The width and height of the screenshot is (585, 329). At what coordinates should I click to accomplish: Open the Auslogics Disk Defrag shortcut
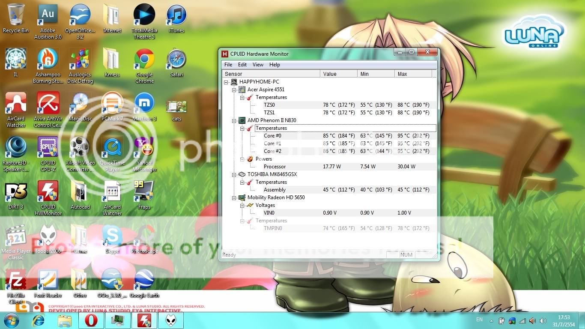[x=80, y=60]
